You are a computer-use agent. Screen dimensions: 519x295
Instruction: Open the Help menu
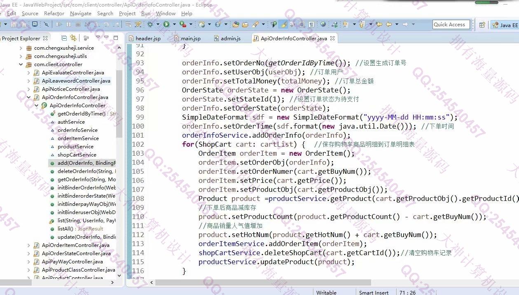pos(187,13)
